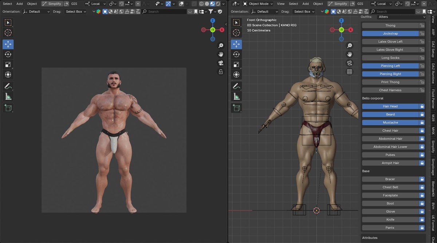Select the Annotate tool in right viewport

236,86
